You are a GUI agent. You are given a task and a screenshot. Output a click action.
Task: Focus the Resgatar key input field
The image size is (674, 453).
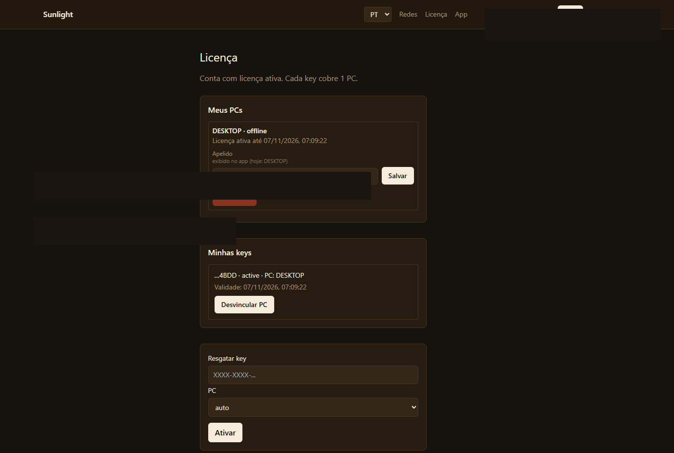313,375
